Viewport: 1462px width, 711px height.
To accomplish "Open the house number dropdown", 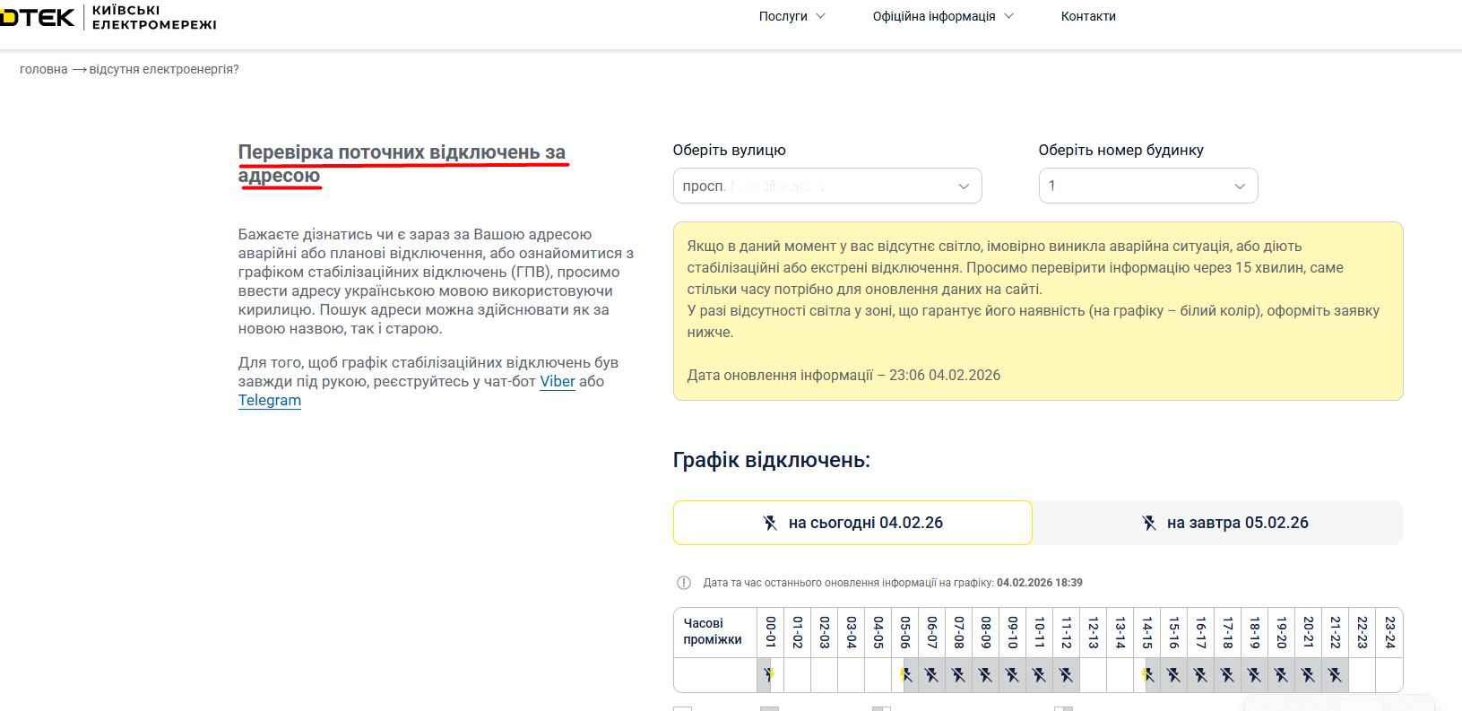I will 1147,186.
